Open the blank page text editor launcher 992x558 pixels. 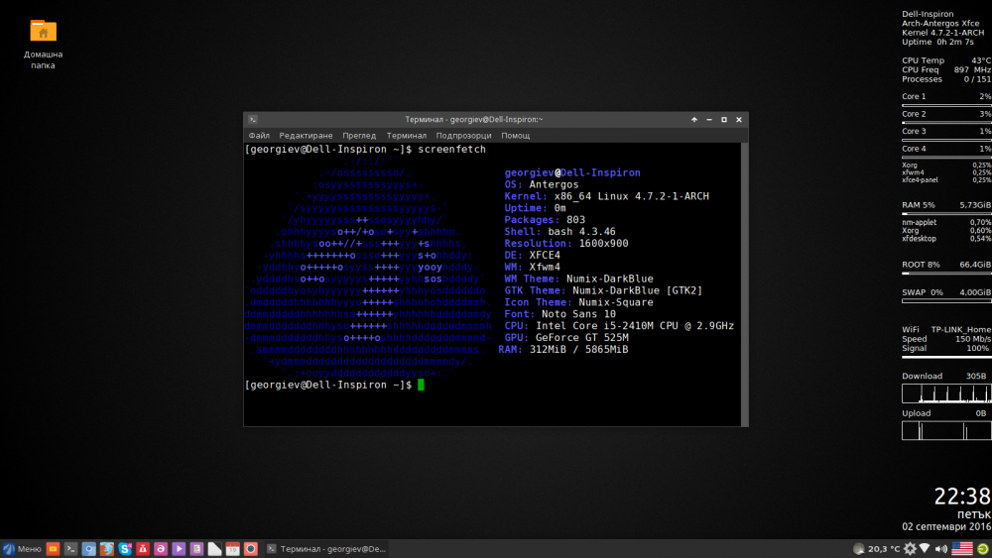pyautogui.click(x=215, y=548)
